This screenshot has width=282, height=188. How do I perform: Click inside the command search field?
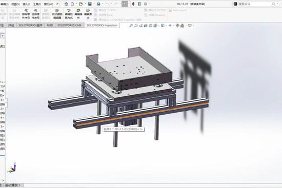coord(255,4)
